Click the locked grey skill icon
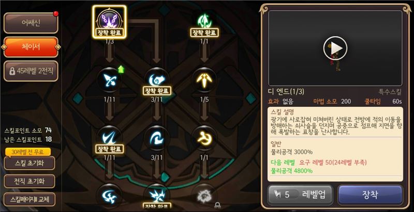 pos(204,197)
